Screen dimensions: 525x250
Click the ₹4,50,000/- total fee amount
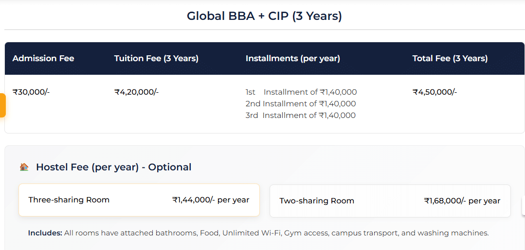pyautogui.click(x=434, y=92)
